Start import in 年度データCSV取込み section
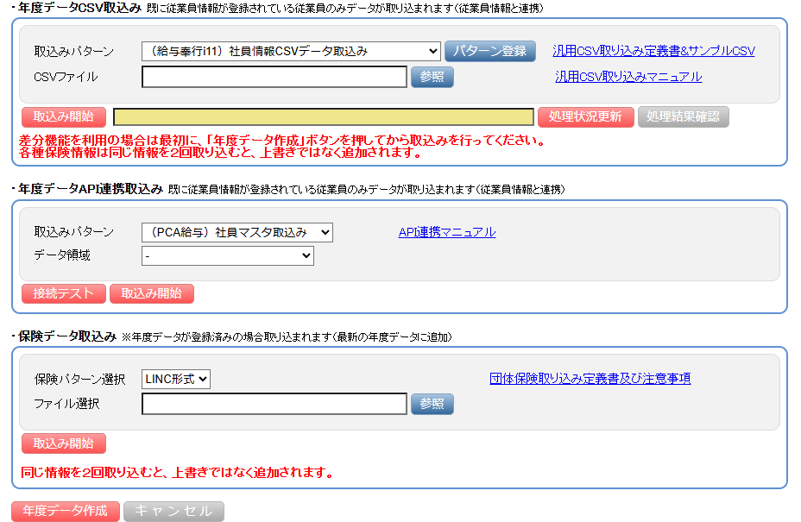The width and height of the screenshot is (801, 522). (x=64, y=117)
